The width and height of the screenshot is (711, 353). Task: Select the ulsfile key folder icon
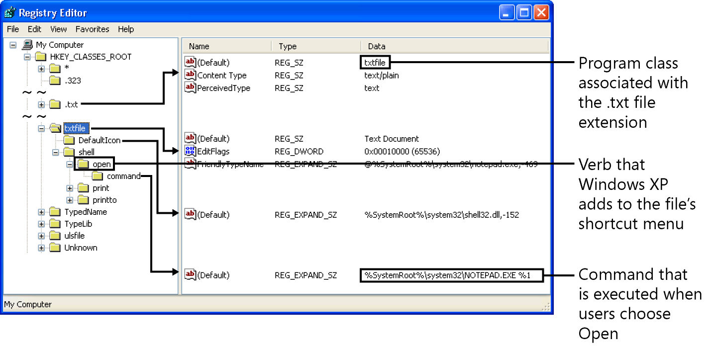pyautogui.click(x=55, y=236)
